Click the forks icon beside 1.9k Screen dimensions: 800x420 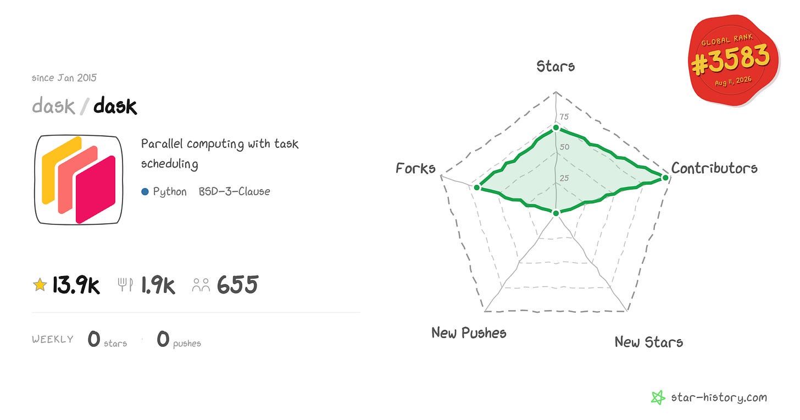(125, 285)
